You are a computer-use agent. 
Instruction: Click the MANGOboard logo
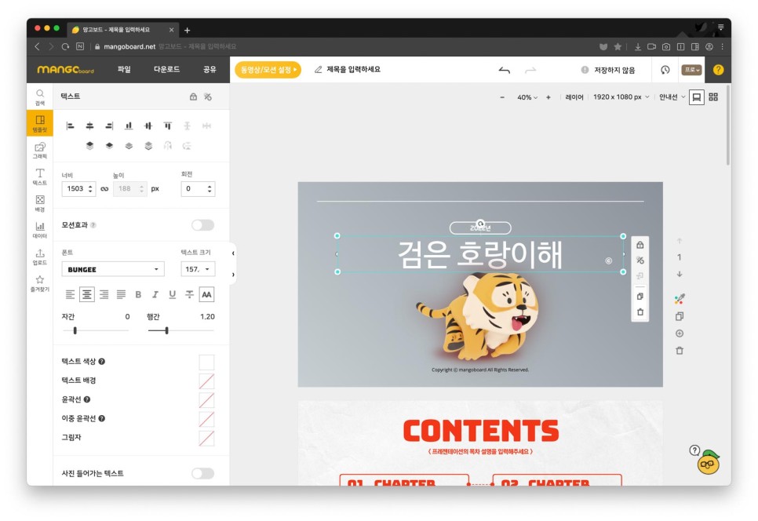(x=65, y=70)
